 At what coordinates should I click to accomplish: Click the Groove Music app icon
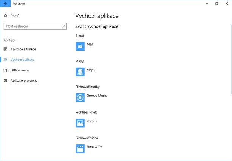tap(80, 98)
